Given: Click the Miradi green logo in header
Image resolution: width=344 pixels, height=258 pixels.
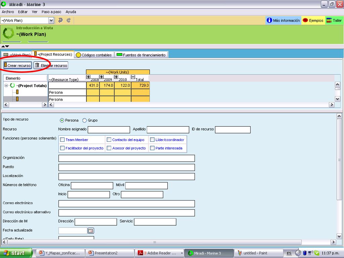Looking at the screenshot, I should (x=8, y=33).
